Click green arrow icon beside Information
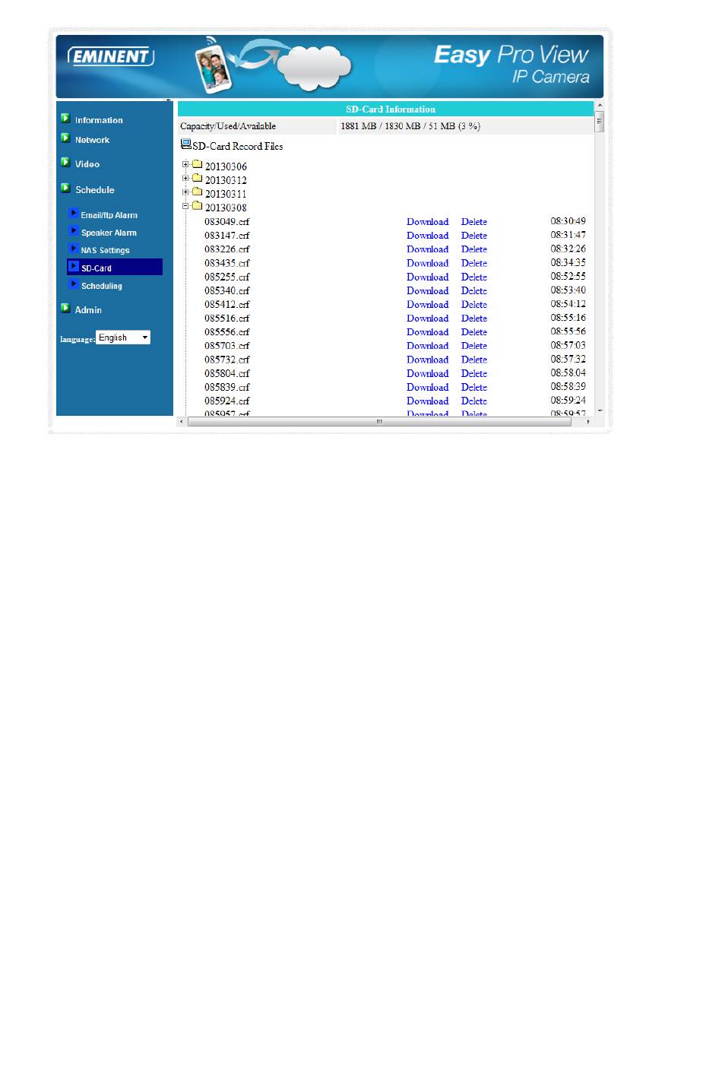 tap(65, 119)
